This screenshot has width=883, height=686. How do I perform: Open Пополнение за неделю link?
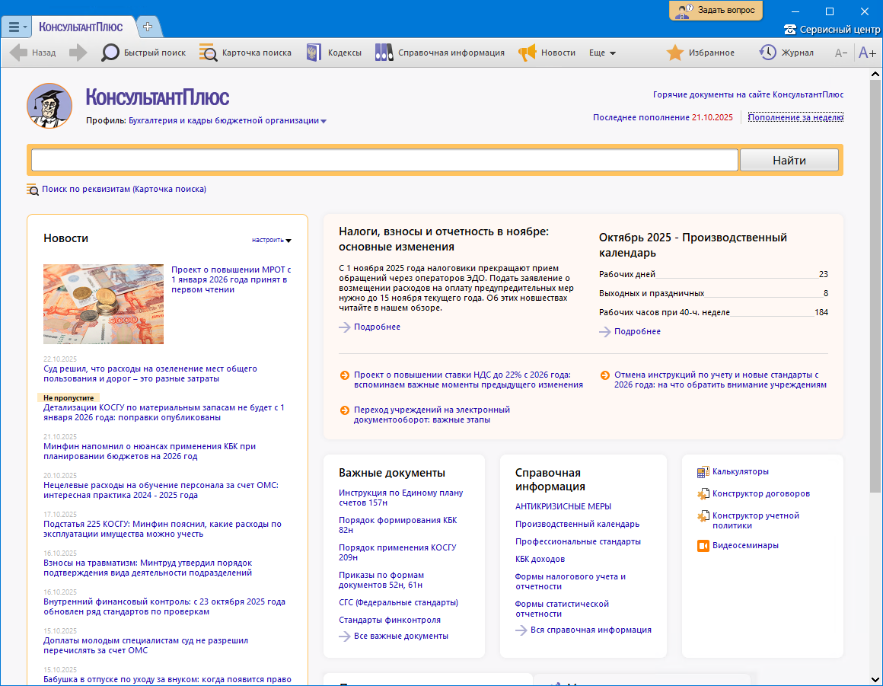(x=795, y=117)
